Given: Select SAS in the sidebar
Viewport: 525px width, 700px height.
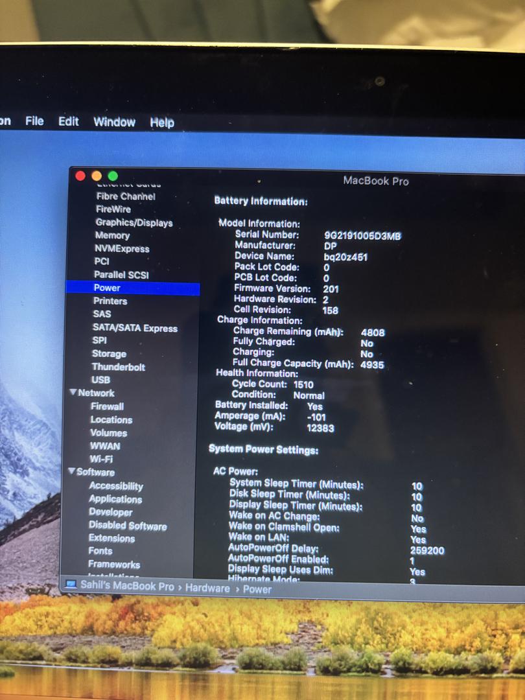Looking at the screenshot, I should [102, 314].
